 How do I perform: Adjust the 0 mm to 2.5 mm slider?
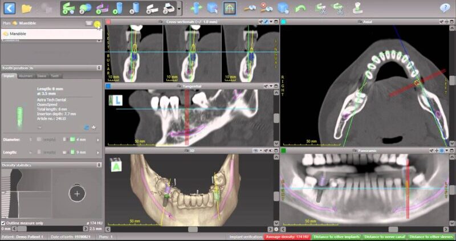(x=51, y=229)
